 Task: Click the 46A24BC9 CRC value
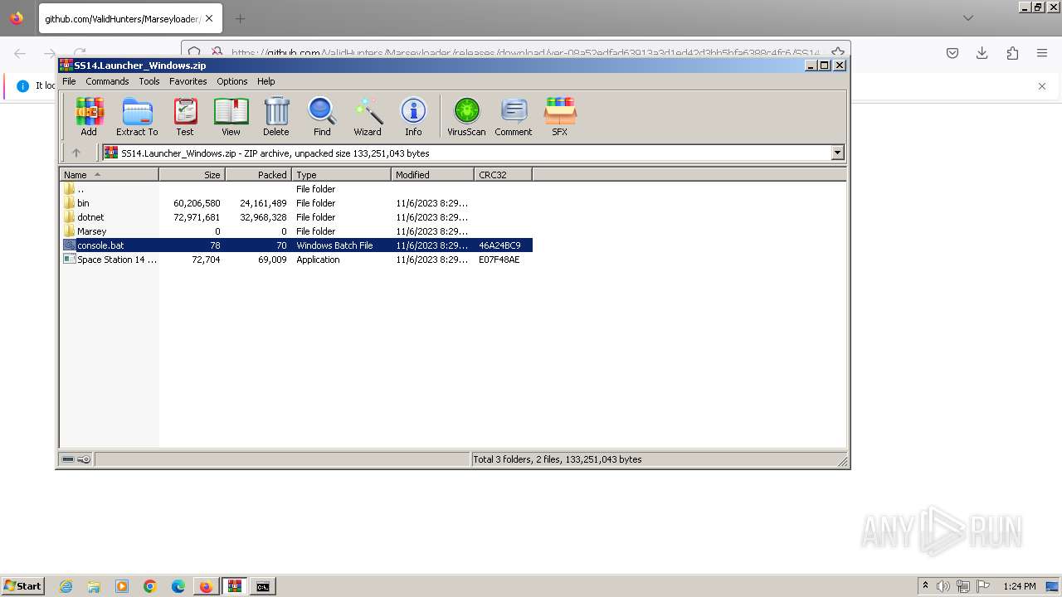(x=499, y=245)
